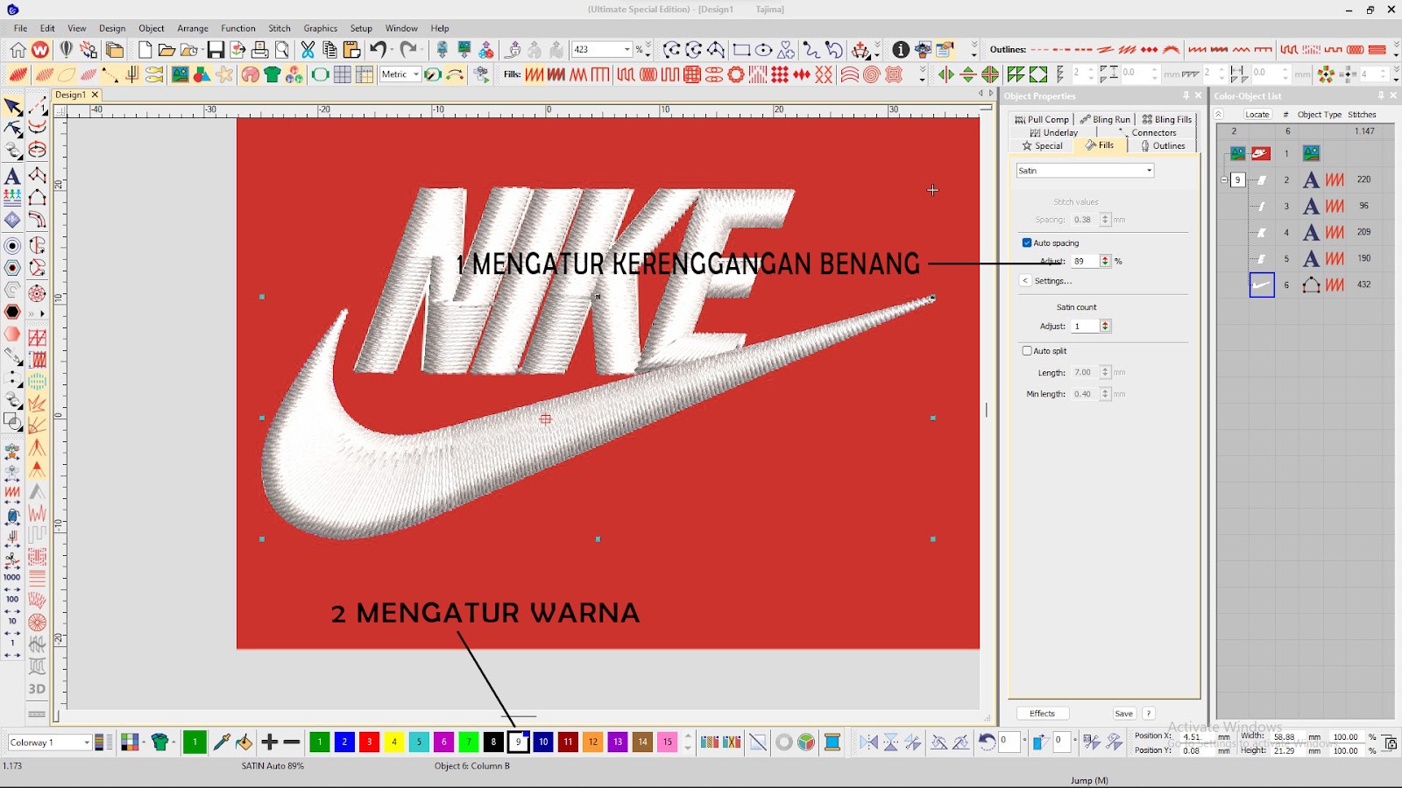Adjust the Satin count stepper
This screenshot has width=1402, height=788.
pos(1105,326)
